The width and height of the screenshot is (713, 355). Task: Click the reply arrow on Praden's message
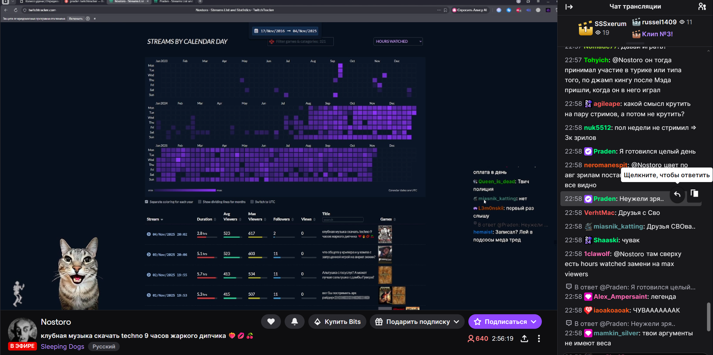[677, 194]
